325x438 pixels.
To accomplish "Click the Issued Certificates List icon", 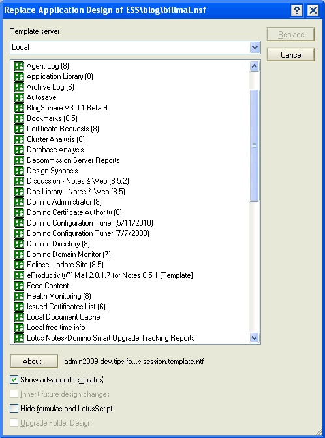I will [x=19, y=307].
